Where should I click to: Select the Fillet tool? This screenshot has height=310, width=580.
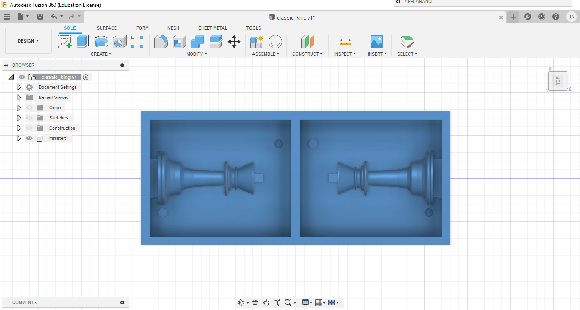(x=161, y=42)
